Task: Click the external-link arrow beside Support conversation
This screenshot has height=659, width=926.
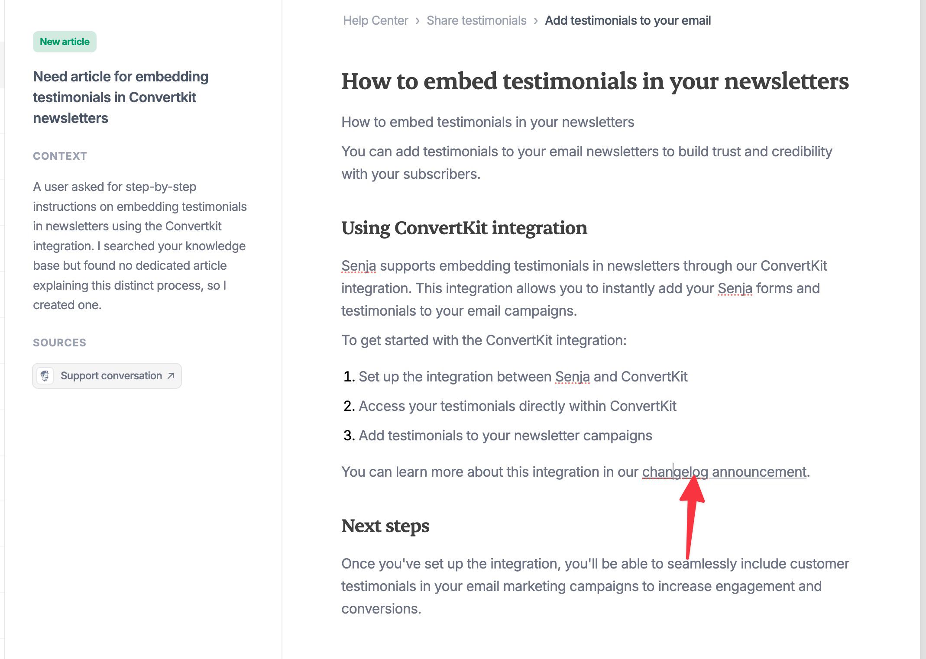Action: pyautogui.click(x=171, y=375)
